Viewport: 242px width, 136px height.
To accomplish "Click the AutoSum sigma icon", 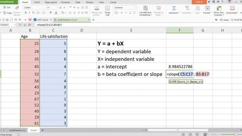I will (x=174, y=8).
